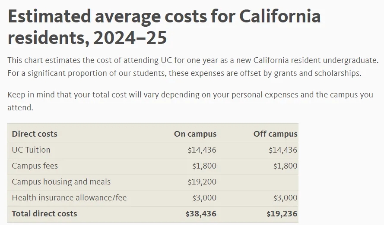
Task: Click the paragraph mentioning grants and scholarships
Action: click(193, 67)
